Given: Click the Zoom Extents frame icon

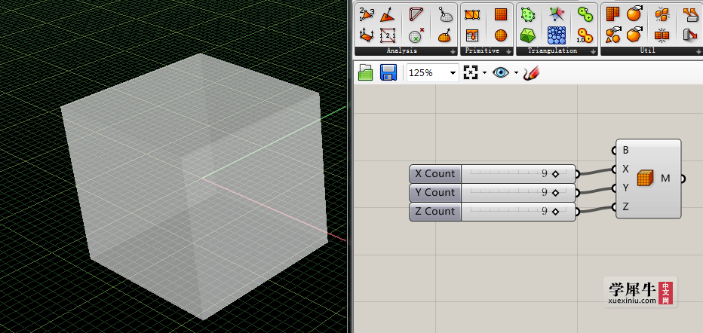Looking at the screenshot, I should pyautogui.click(x=471, y=72).
